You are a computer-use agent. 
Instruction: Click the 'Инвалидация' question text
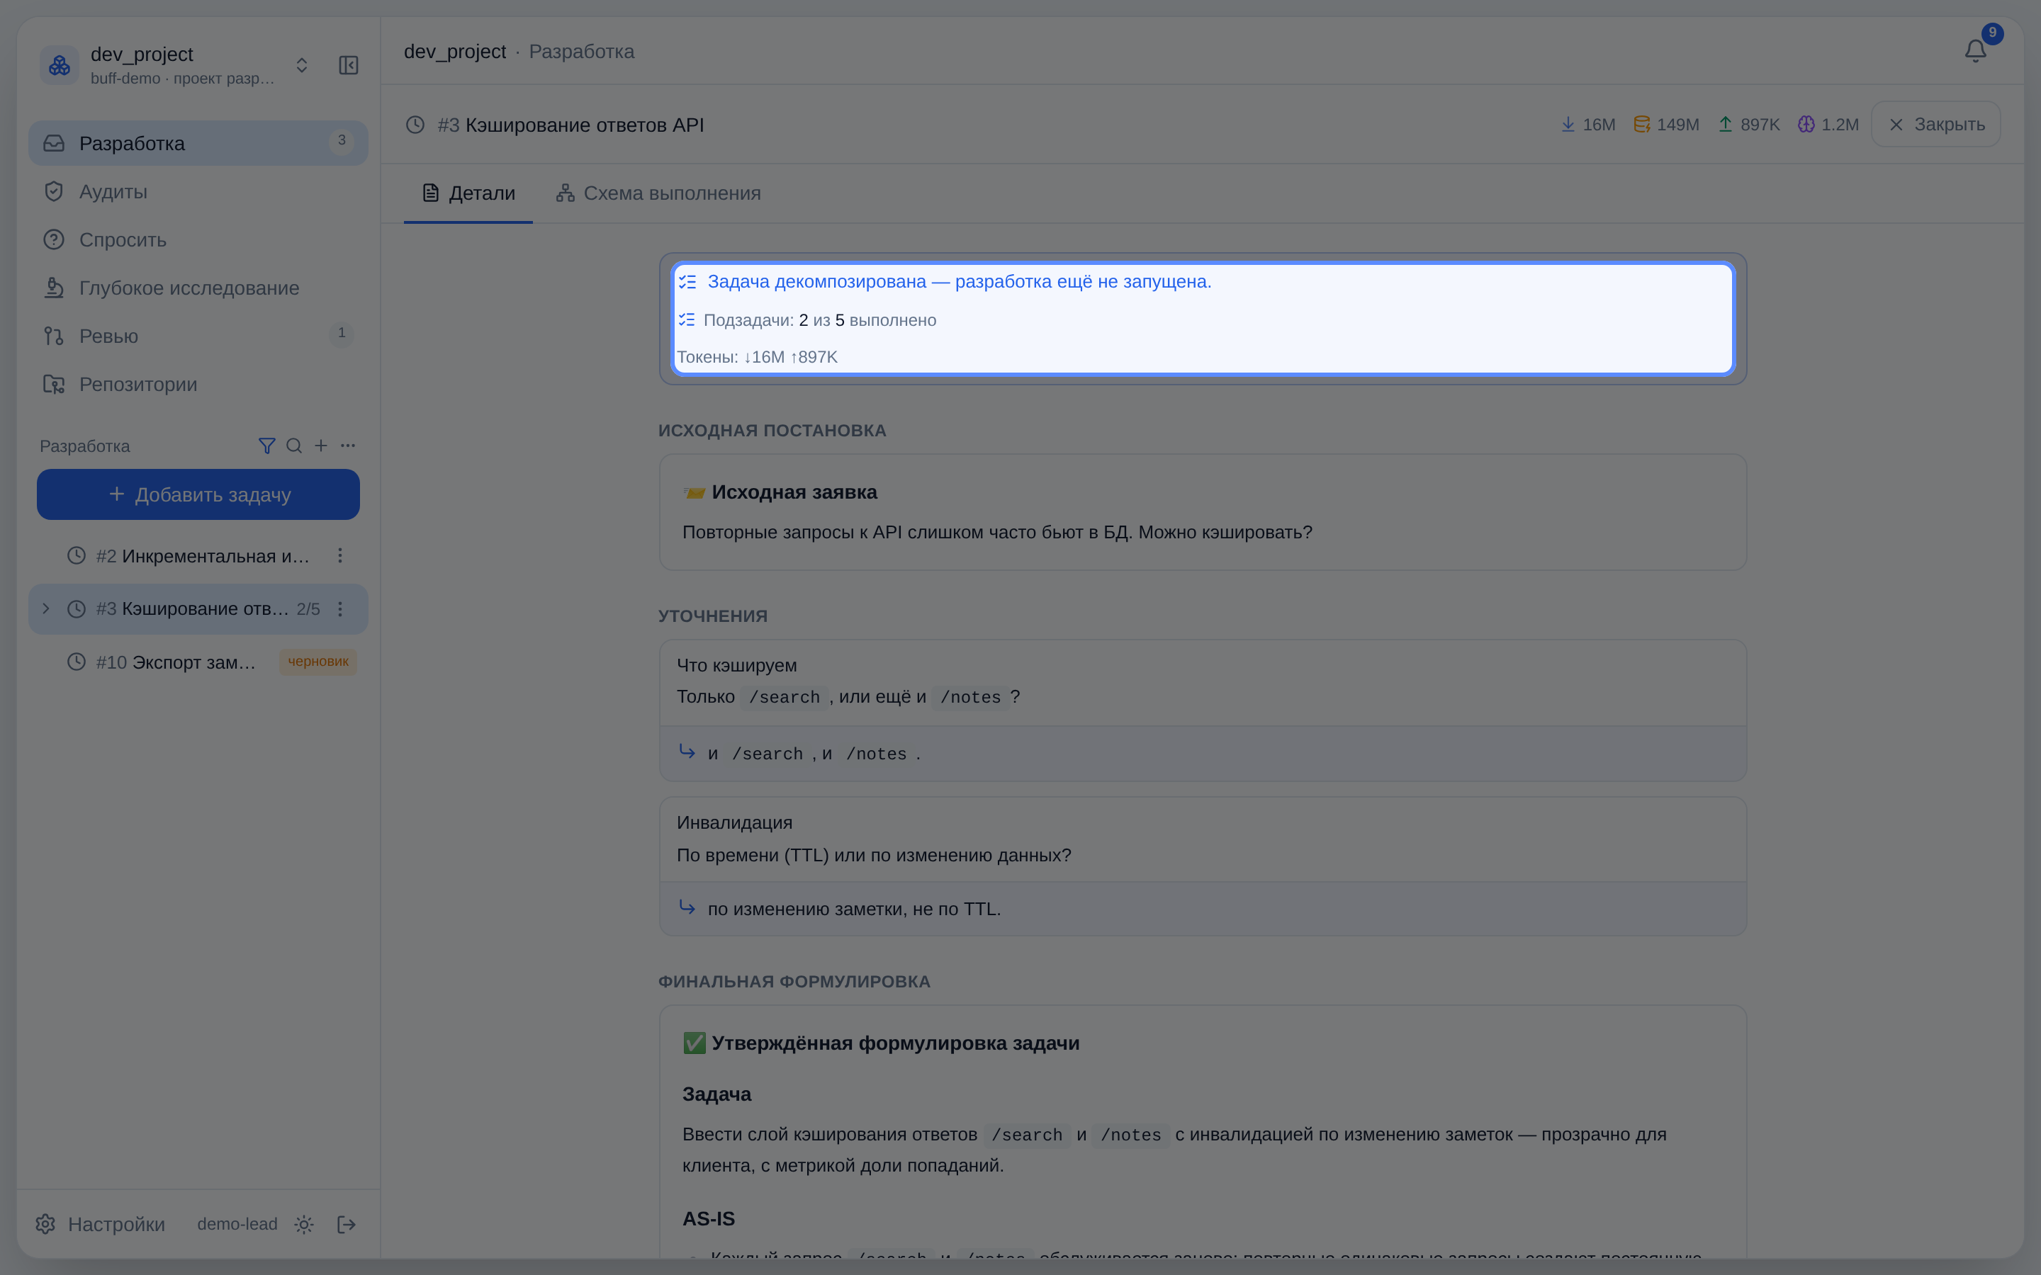click(x=733, y=822)
